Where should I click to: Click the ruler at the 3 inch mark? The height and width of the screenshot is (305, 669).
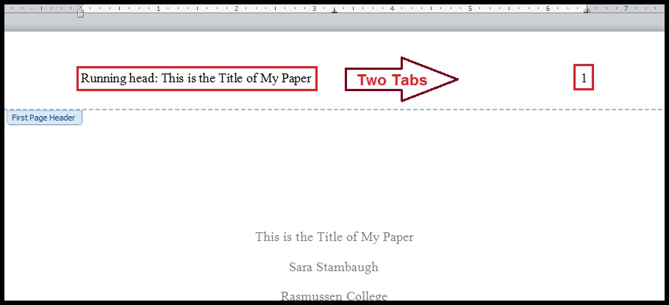(x=314, y=9)
